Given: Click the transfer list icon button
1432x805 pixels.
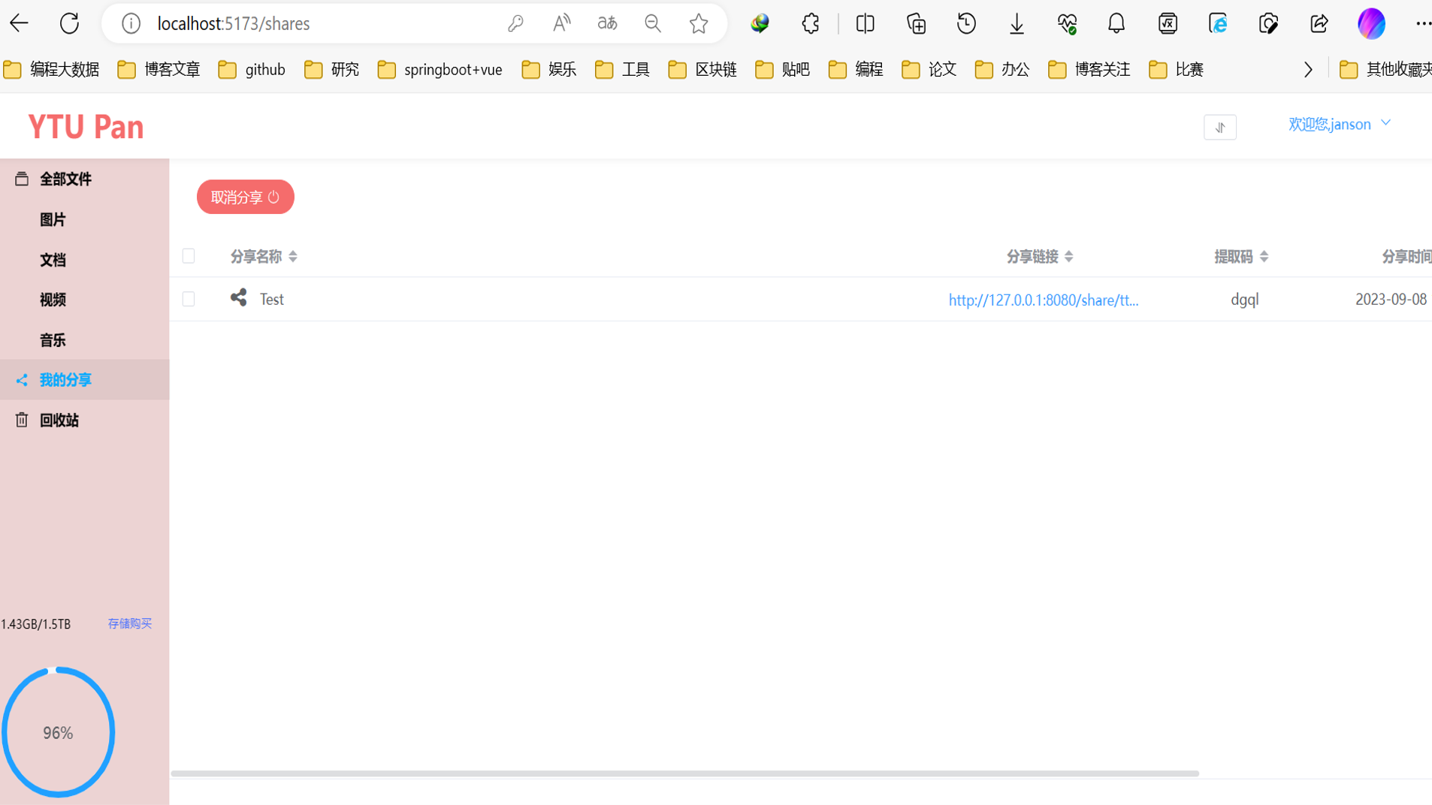Looking at the screenshot, I should 1219,127.
